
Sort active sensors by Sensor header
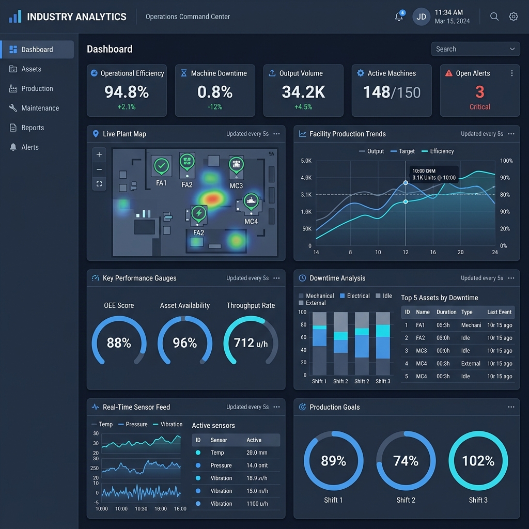219,440
